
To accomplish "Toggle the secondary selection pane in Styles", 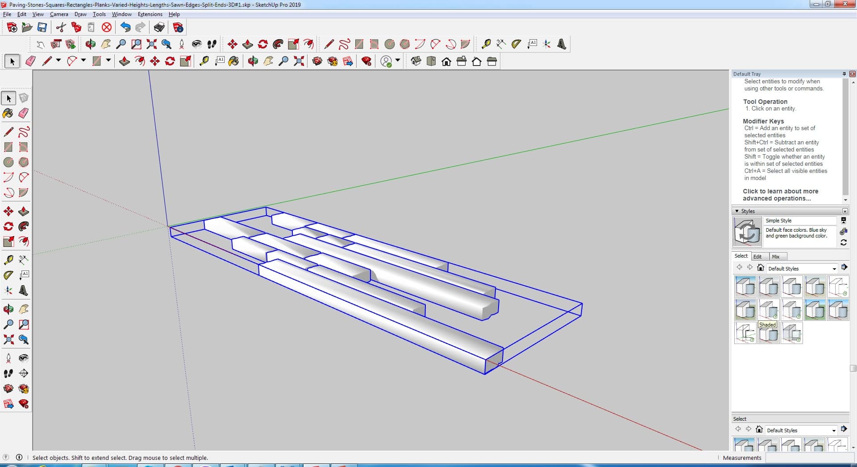I will (843, 221).
